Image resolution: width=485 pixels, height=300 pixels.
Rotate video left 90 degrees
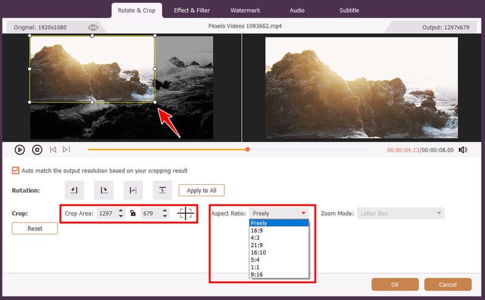tap(74, 190)
